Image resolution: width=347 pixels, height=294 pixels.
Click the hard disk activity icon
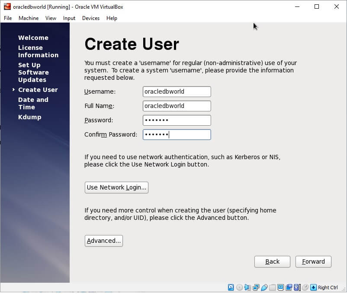(231, 287)
